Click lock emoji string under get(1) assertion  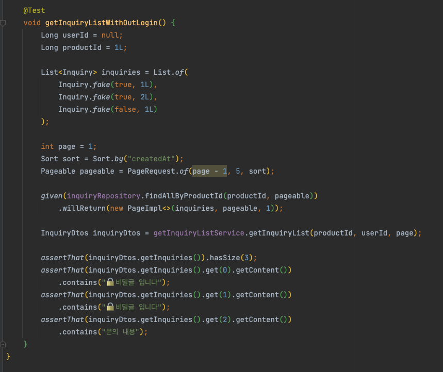point(132,308)
